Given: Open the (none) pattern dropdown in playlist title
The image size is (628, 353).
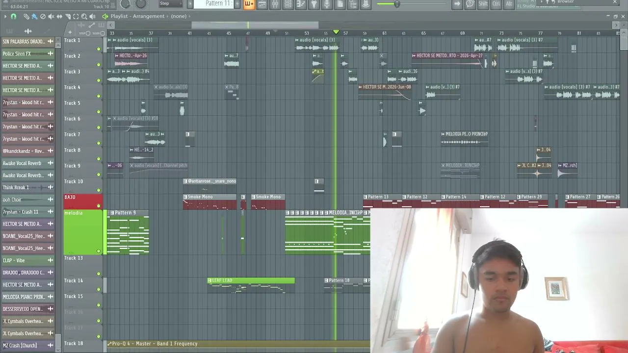Looking at the screenshot, I should coord(179,16).
